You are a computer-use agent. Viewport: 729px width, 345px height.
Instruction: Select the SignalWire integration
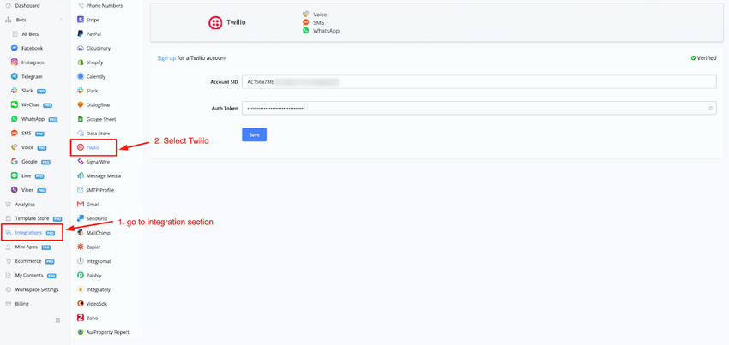point(93,162)
